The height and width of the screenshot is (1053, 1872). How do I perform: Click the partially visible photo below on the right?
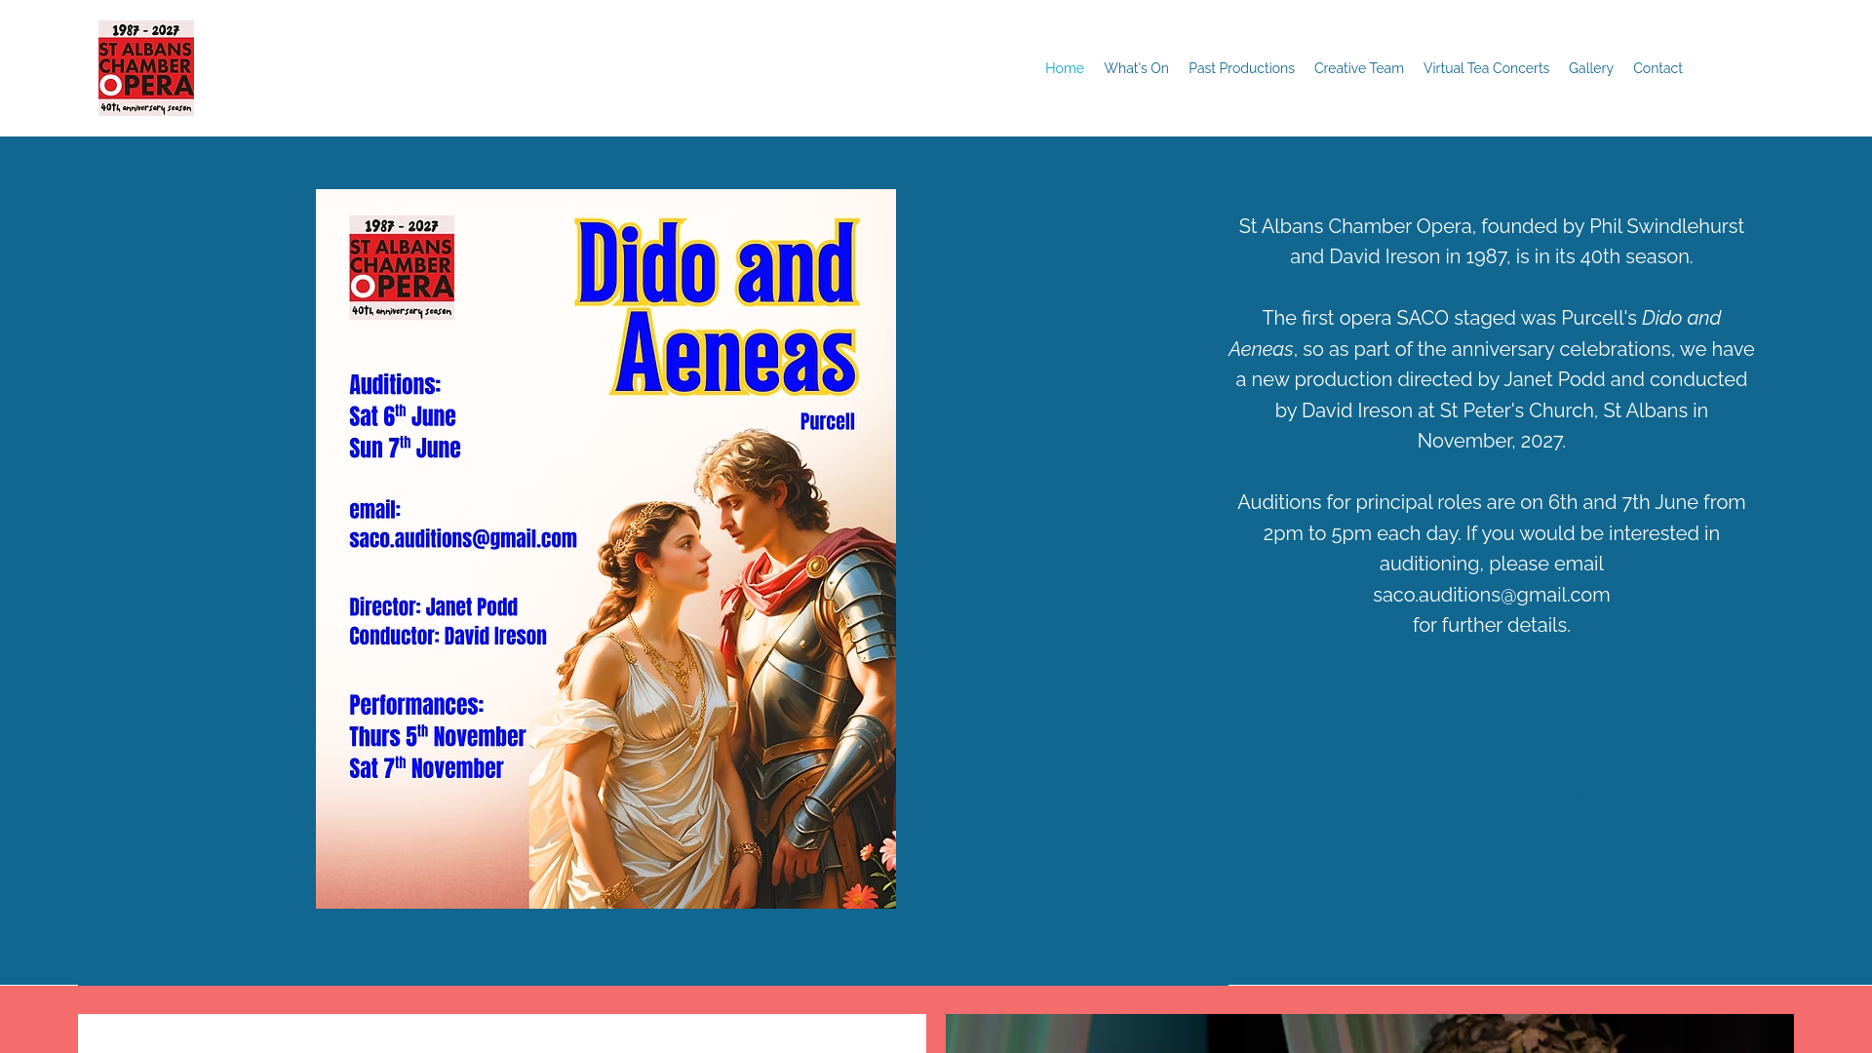point(1370,1033)
